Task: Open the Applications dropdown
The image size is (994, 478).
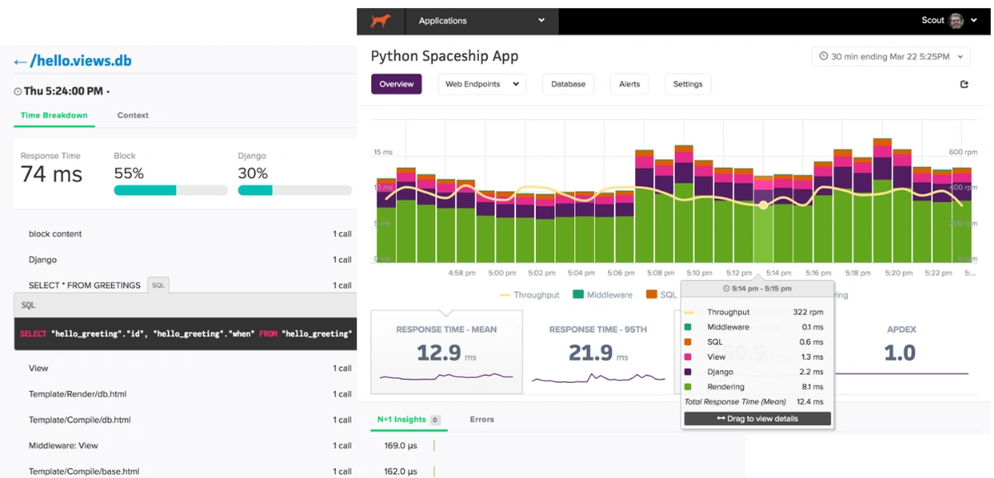Action: [x=482, y=21]
